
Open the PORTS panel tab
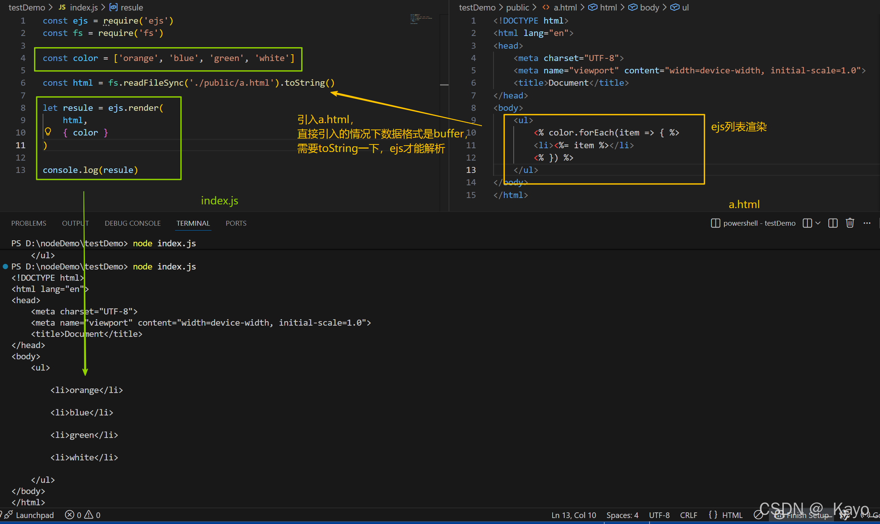[x=236, y=223]
